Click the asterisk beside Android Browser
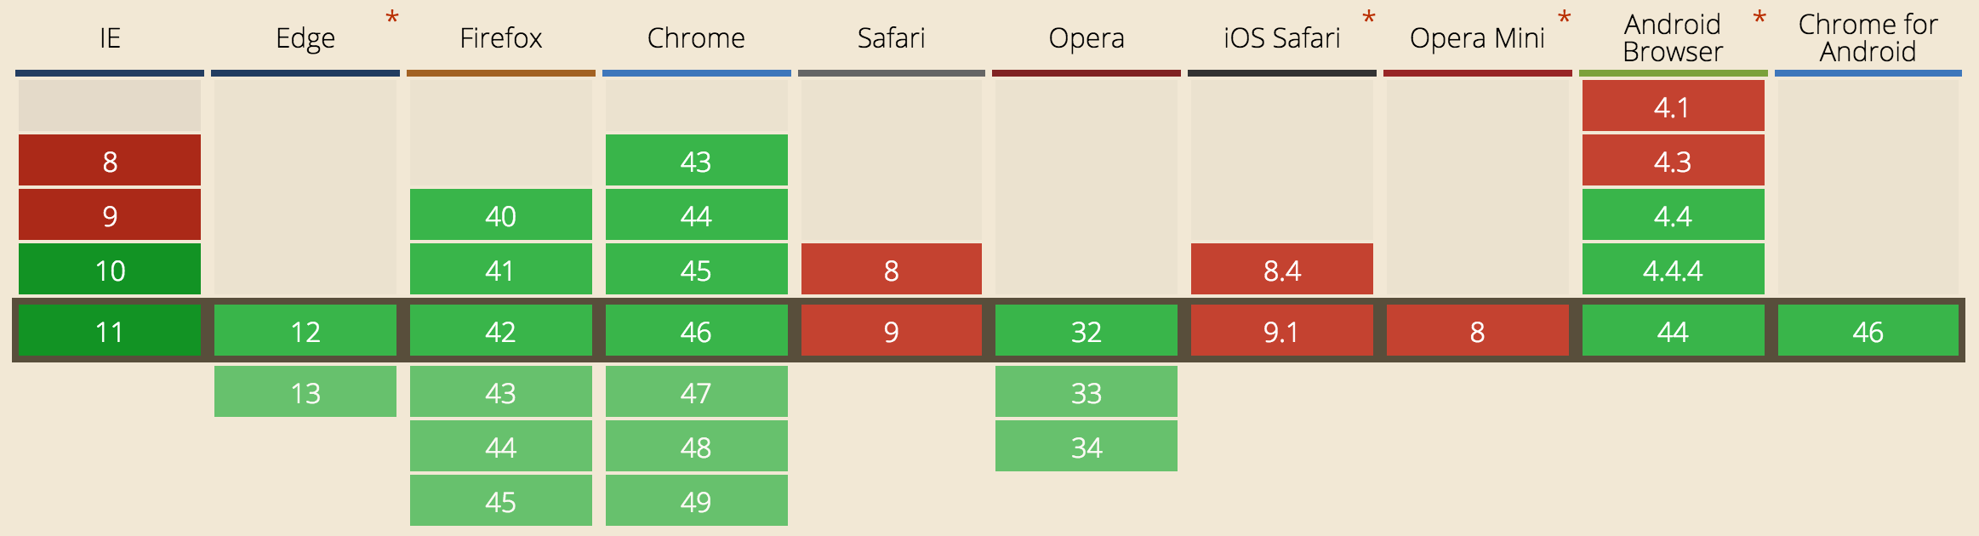Viewport: 1979px width, 536px height. click(x=1759, y=19)
